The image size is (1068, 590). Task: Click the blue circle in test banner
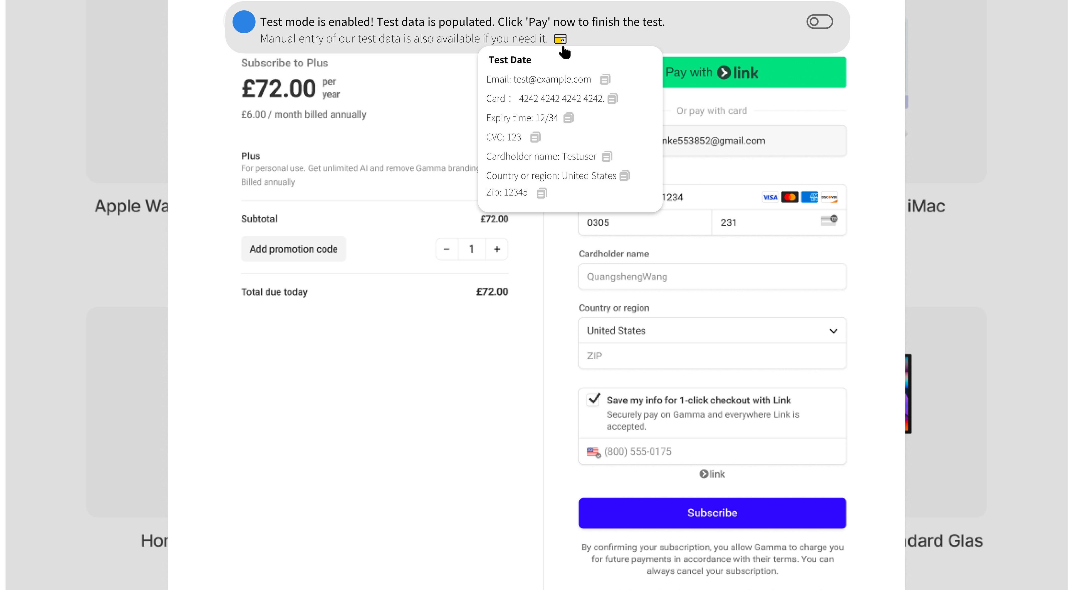pos(244,22)
